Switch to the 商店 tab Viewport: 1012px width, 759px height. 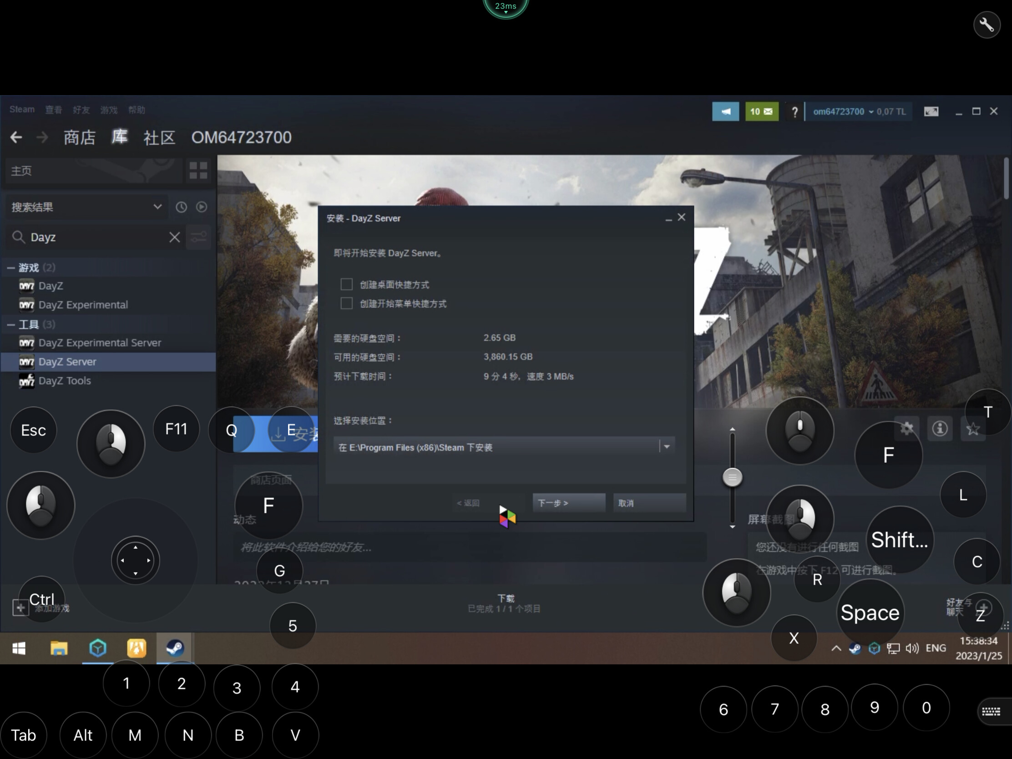coord(80,137)
